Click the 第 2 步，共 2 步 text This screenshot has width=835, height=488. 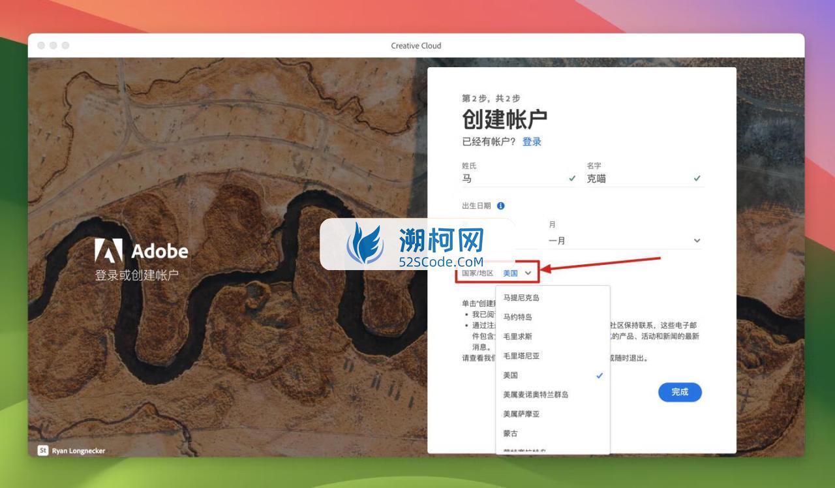(x=491, y=99)
